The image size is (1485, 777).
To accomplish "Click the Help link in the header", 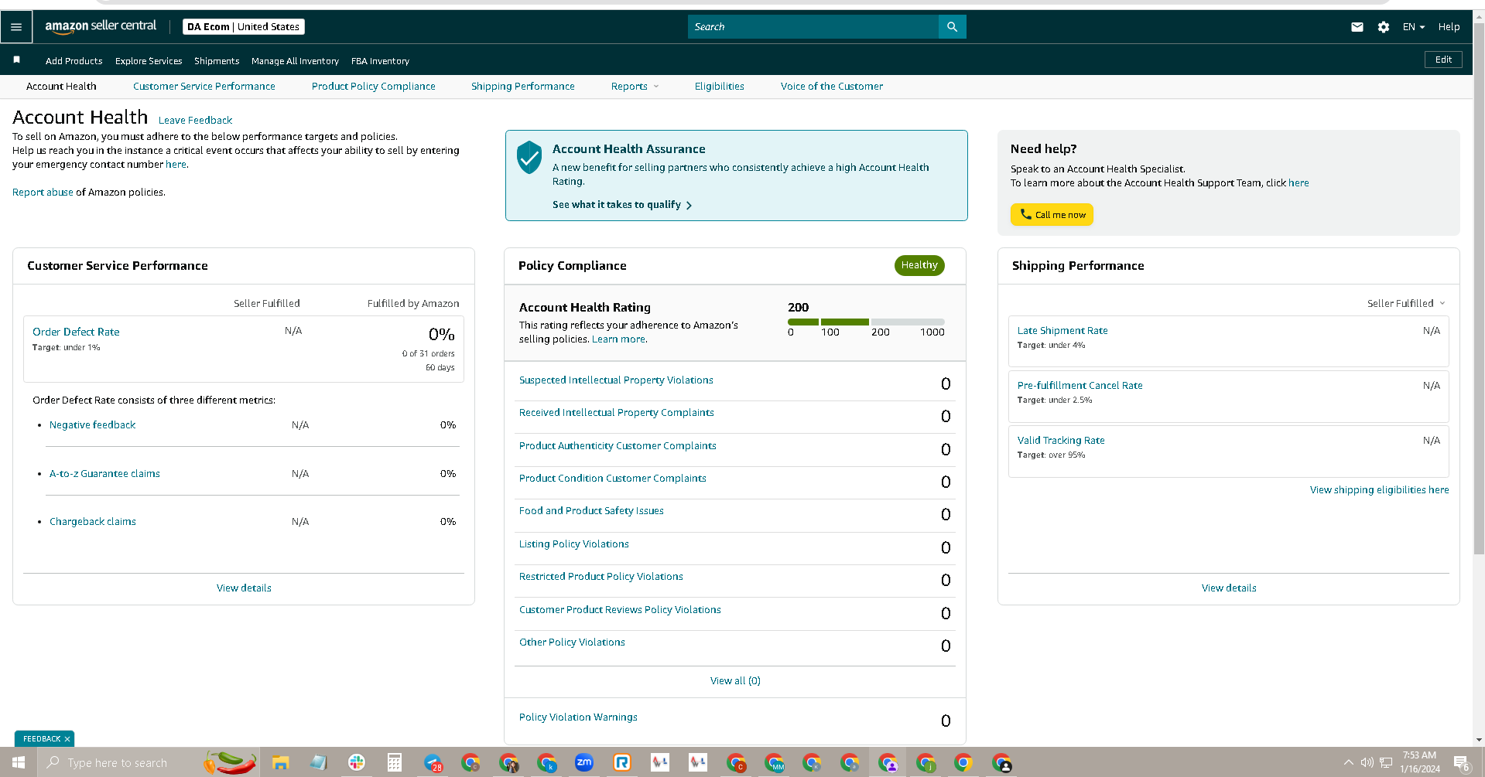I will point(1449,27).
